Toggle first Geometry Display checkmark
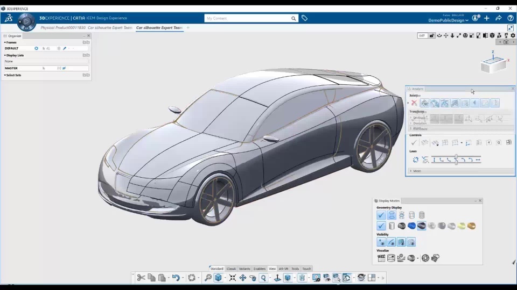The width and height of the screenshot is (517, 290). 381,215
